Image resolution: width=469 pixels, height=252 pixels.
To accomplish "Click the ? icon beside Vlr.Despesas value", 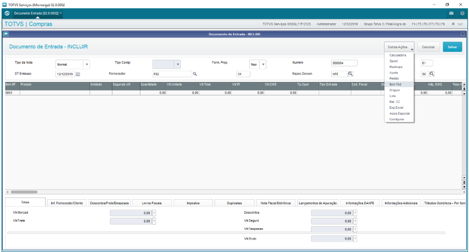I will point(355,229).
